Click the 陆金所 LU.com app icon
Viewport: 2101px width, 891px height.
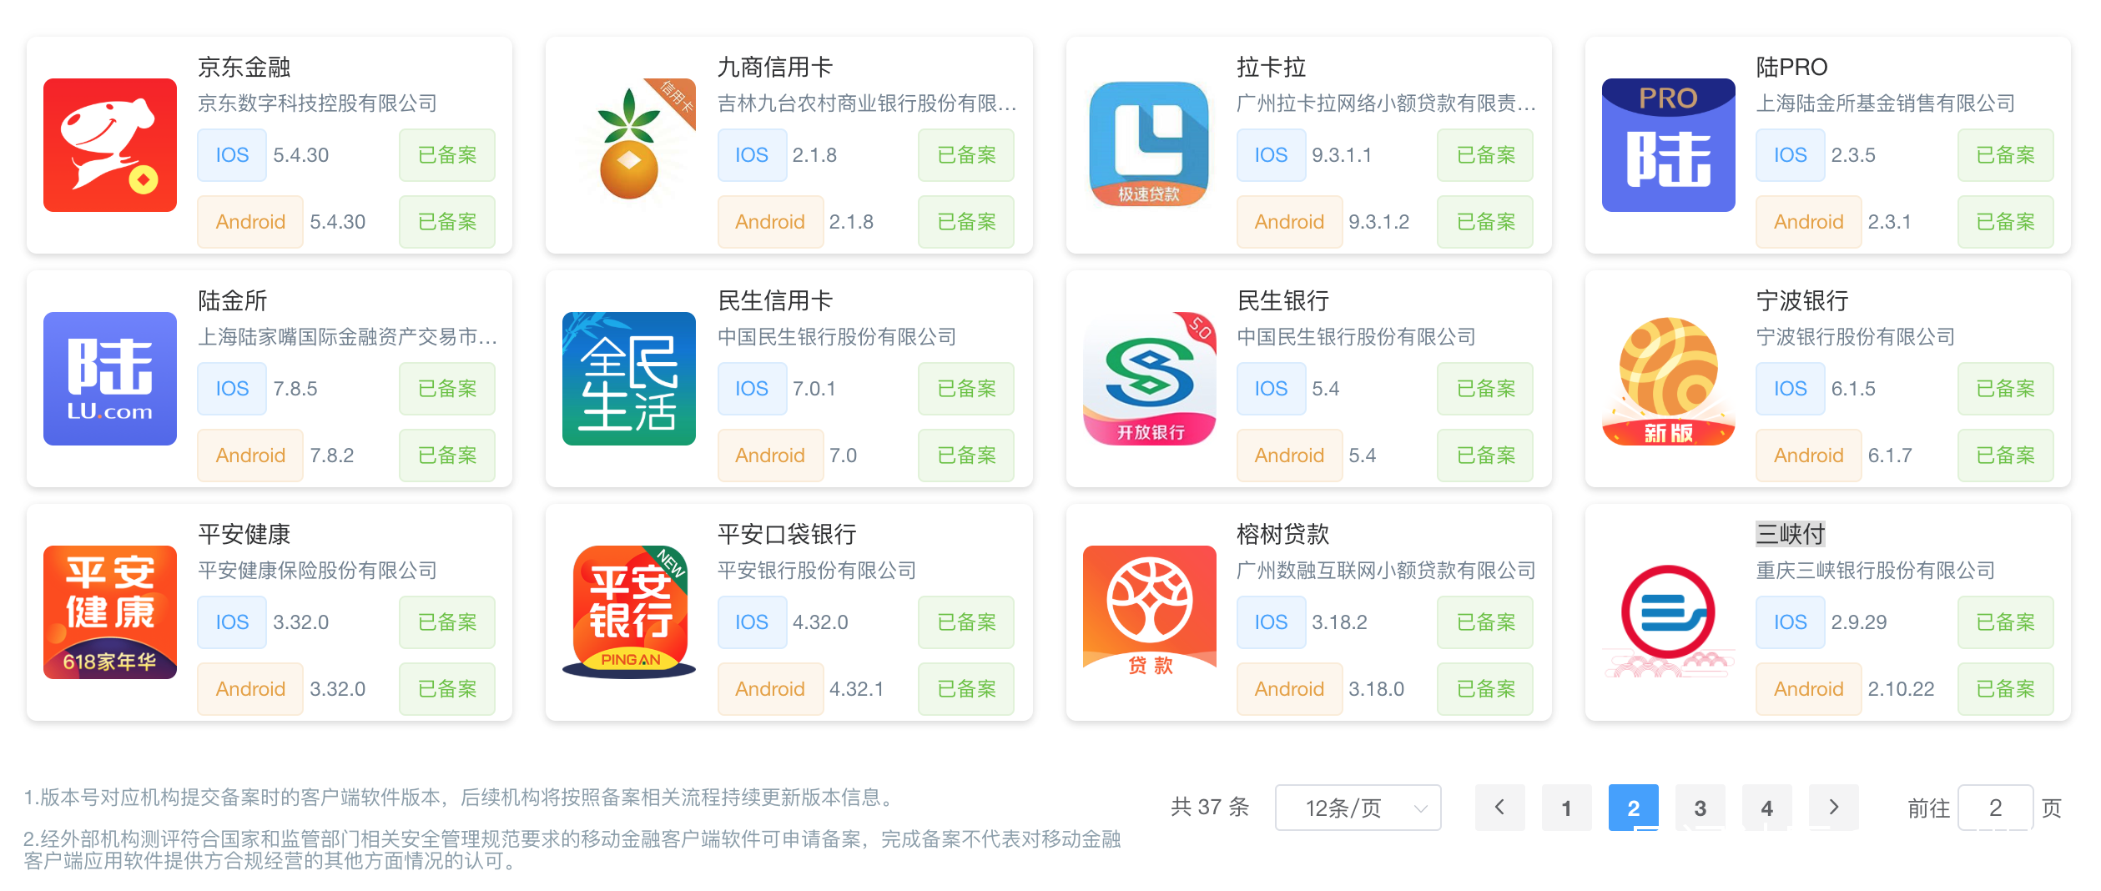click(x=110, y=379)
